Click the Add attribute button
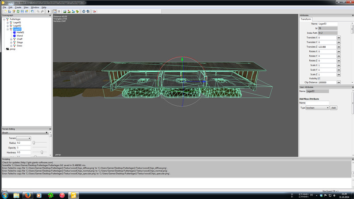 [x=334, y=108]
